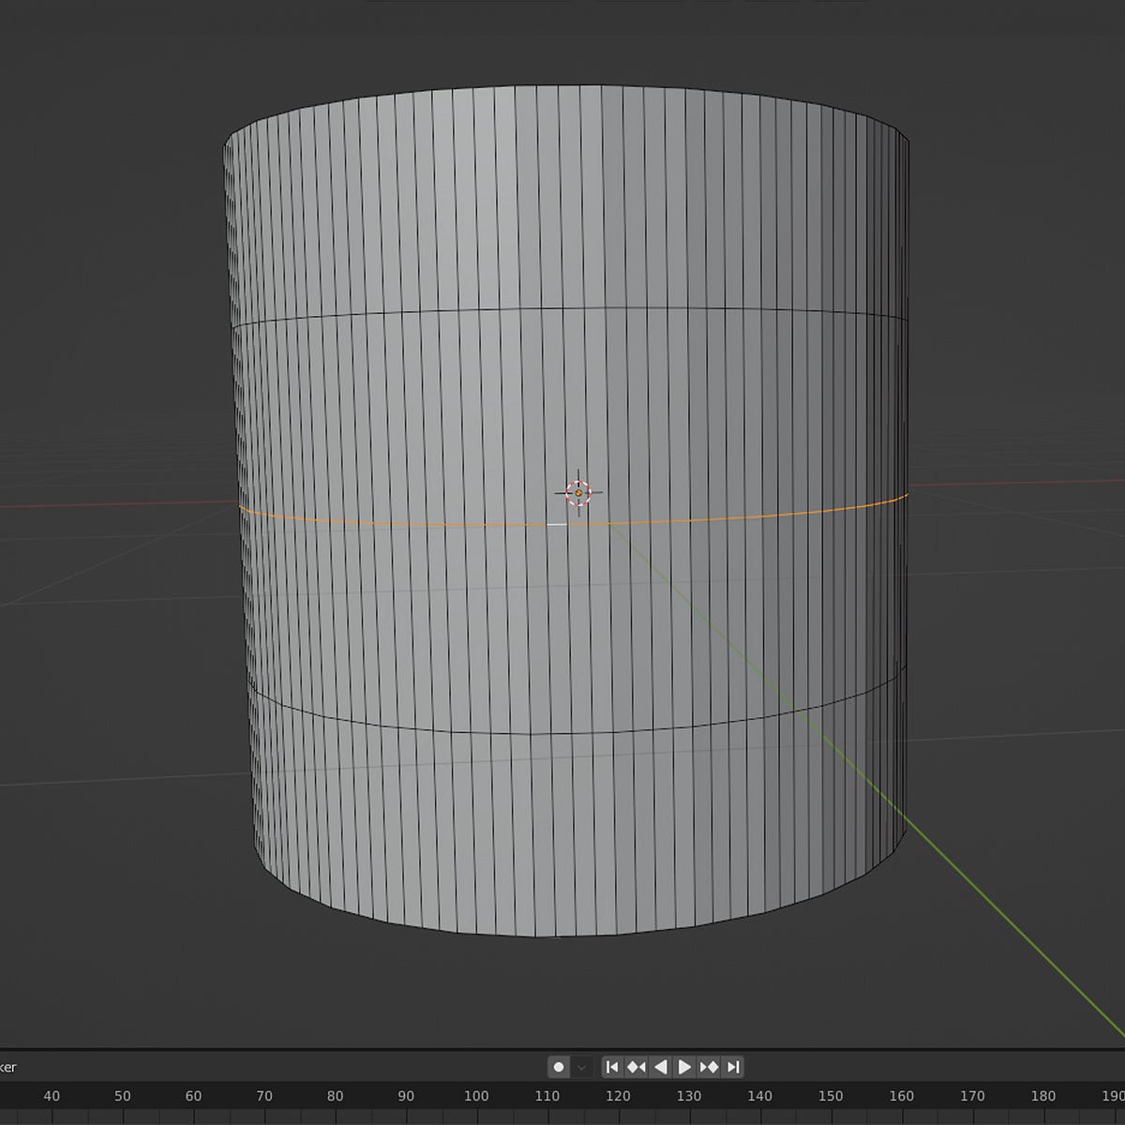The height and width of the screenshot is (1125, 1125).
Task: Click the white active edge near the 3D cursor
Action: [555, 525]
